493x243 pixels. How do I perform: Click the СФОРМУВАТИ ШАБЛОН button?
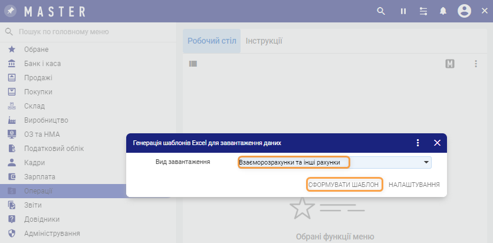pyautogui.click(x=344, y=185)
